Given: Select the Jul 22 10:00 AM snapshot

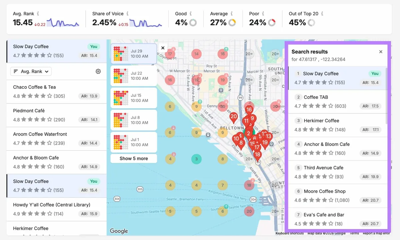Looking at the screenshot, I should 134,76.
